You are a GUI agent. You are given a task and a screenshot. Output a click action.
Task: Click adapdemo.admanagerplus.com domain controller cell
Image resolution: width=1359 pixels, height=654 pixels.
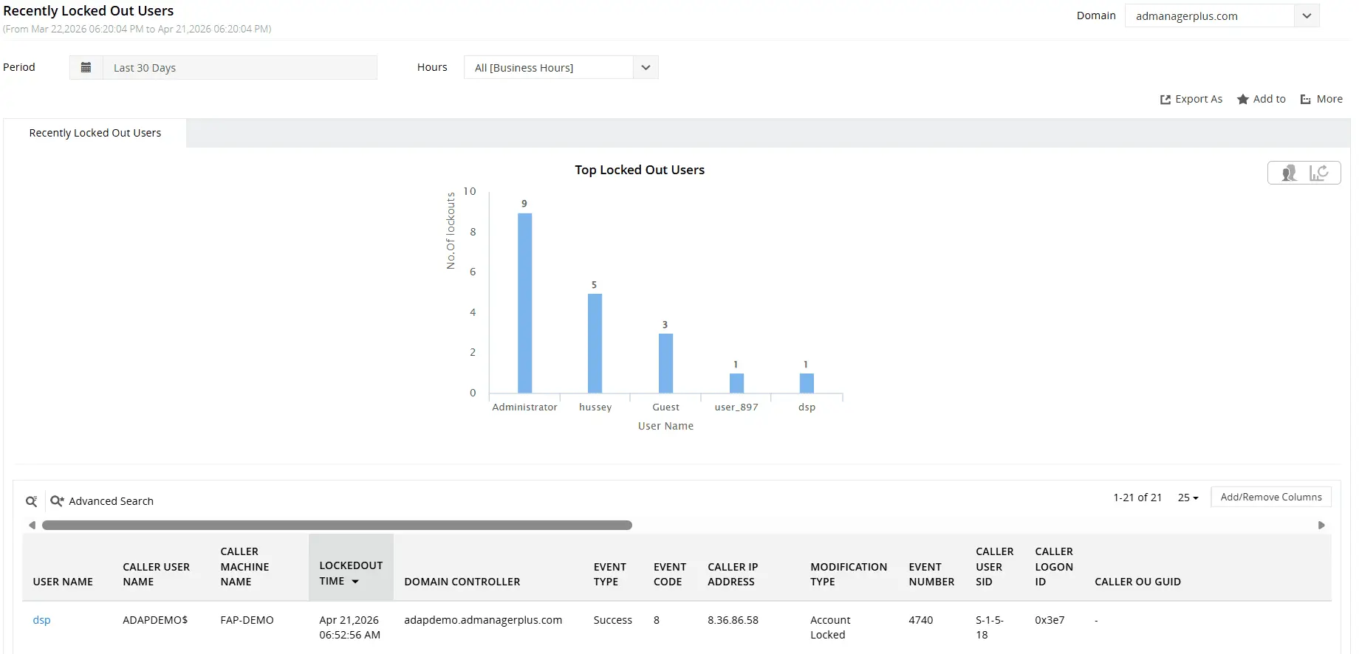[x=483, y=620]
